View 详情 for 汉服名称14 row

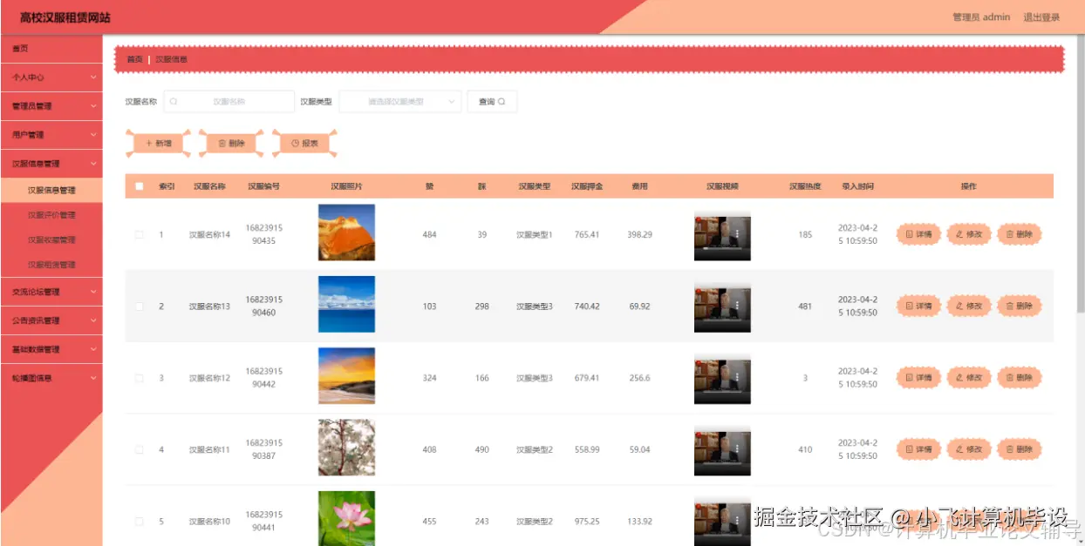pos(919,234)
